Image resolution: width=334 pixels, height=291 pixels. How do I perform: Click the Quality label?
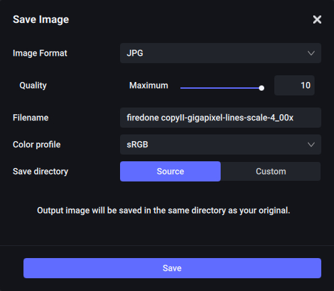click(x=33, y=85)
